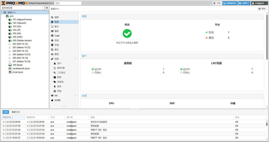269x142 pixels.
Task: Click the gear icon beside server view selector
Action: tap(47, 8)
